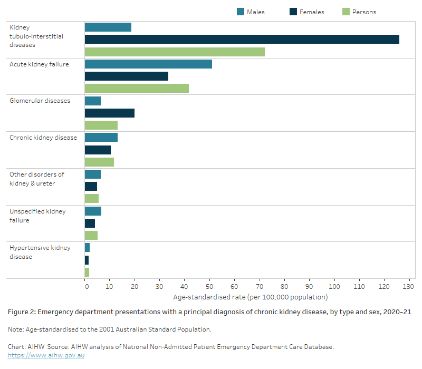Viewport: 422px width, 369px height.
Task: Click the Acute kidney failure category label
Action: 39,64
